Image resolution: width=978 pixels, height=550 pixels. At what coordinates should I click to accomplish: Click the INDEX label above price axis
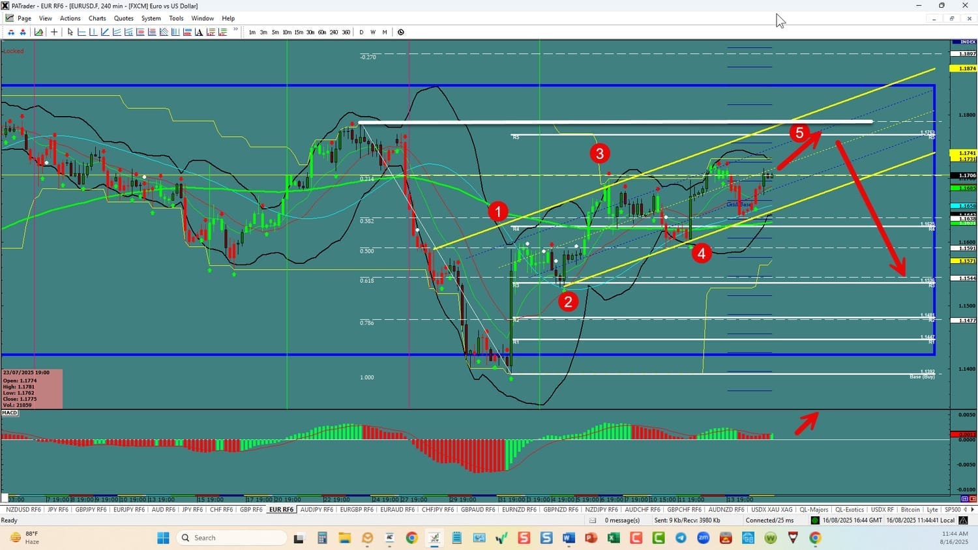[968, 42]
